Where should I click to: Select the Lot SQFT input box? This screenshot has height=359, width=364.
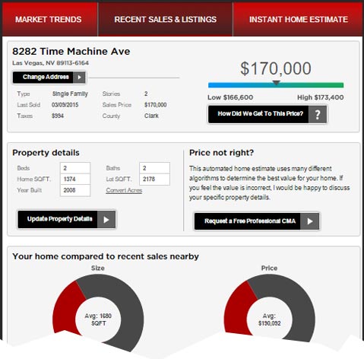click(x=154, y=179)
